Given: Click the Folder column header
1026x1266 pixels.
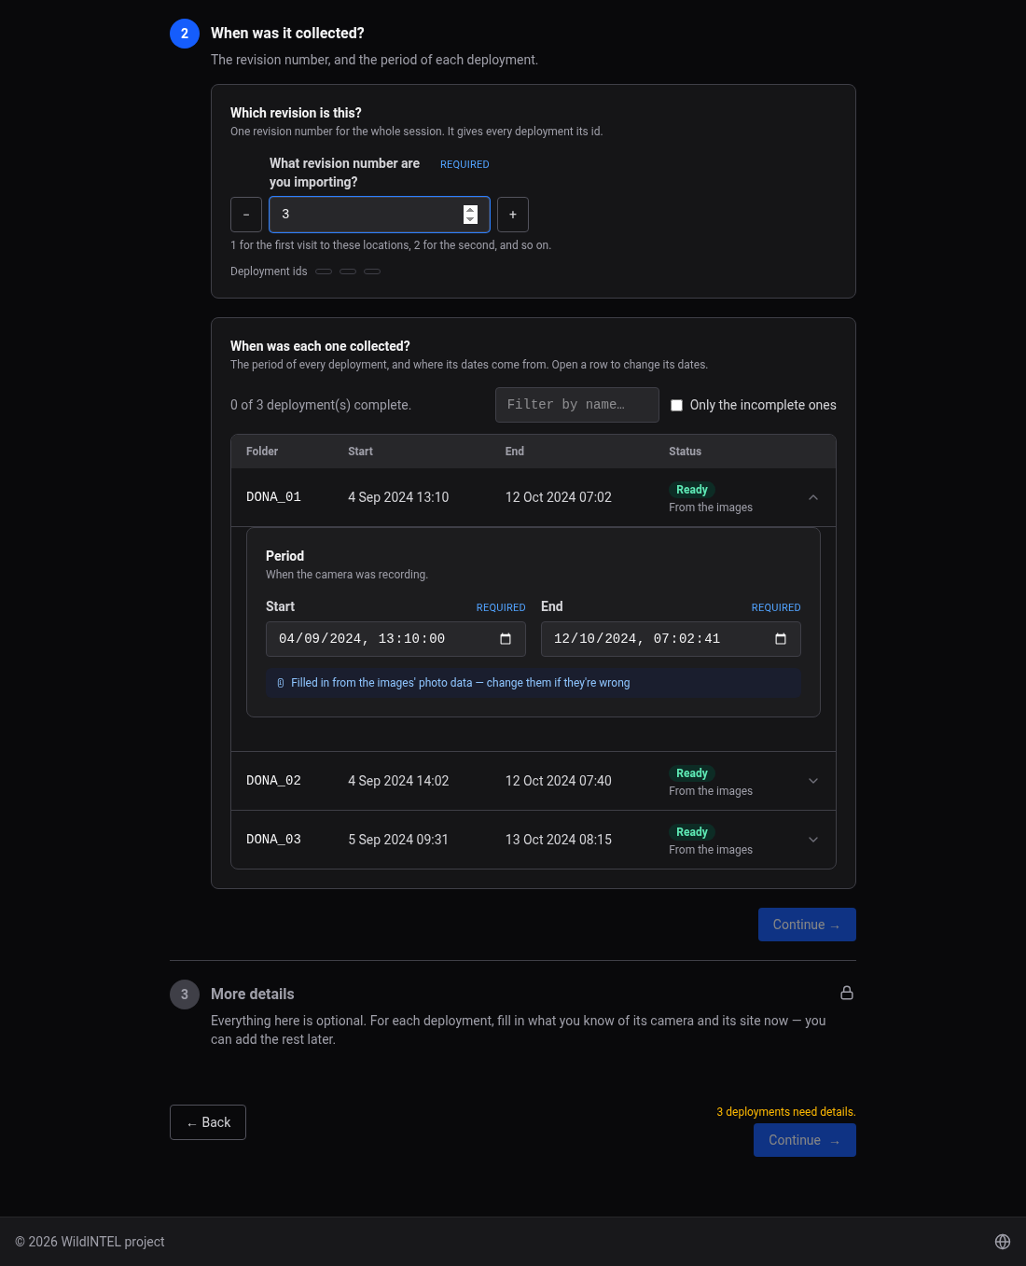Looking at the screenshot, I should pyautogui.click(x=262, y=452).
